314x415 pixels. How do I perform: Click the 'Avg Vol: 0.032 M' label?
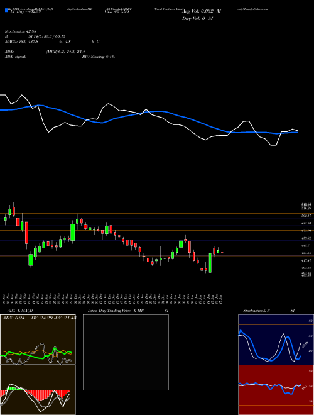pyautogui.click(x=202, y=11)
